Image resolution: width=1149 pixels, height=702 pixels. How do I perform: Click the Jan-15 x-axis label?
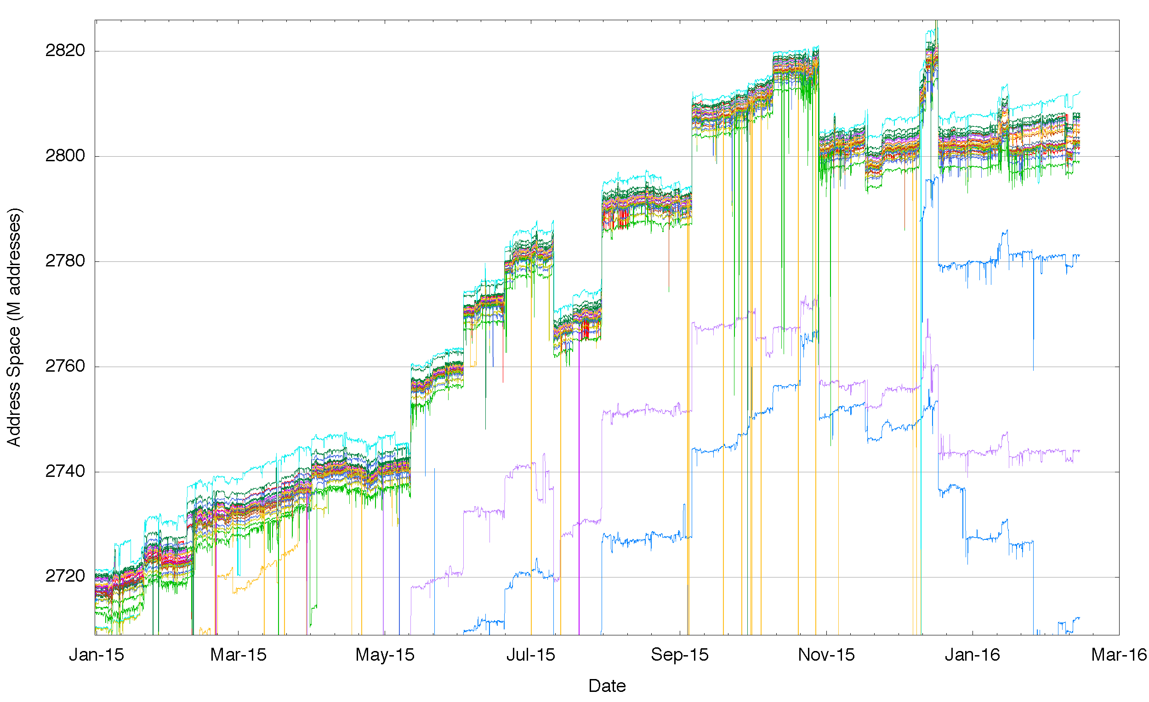[x=96, y=655]
